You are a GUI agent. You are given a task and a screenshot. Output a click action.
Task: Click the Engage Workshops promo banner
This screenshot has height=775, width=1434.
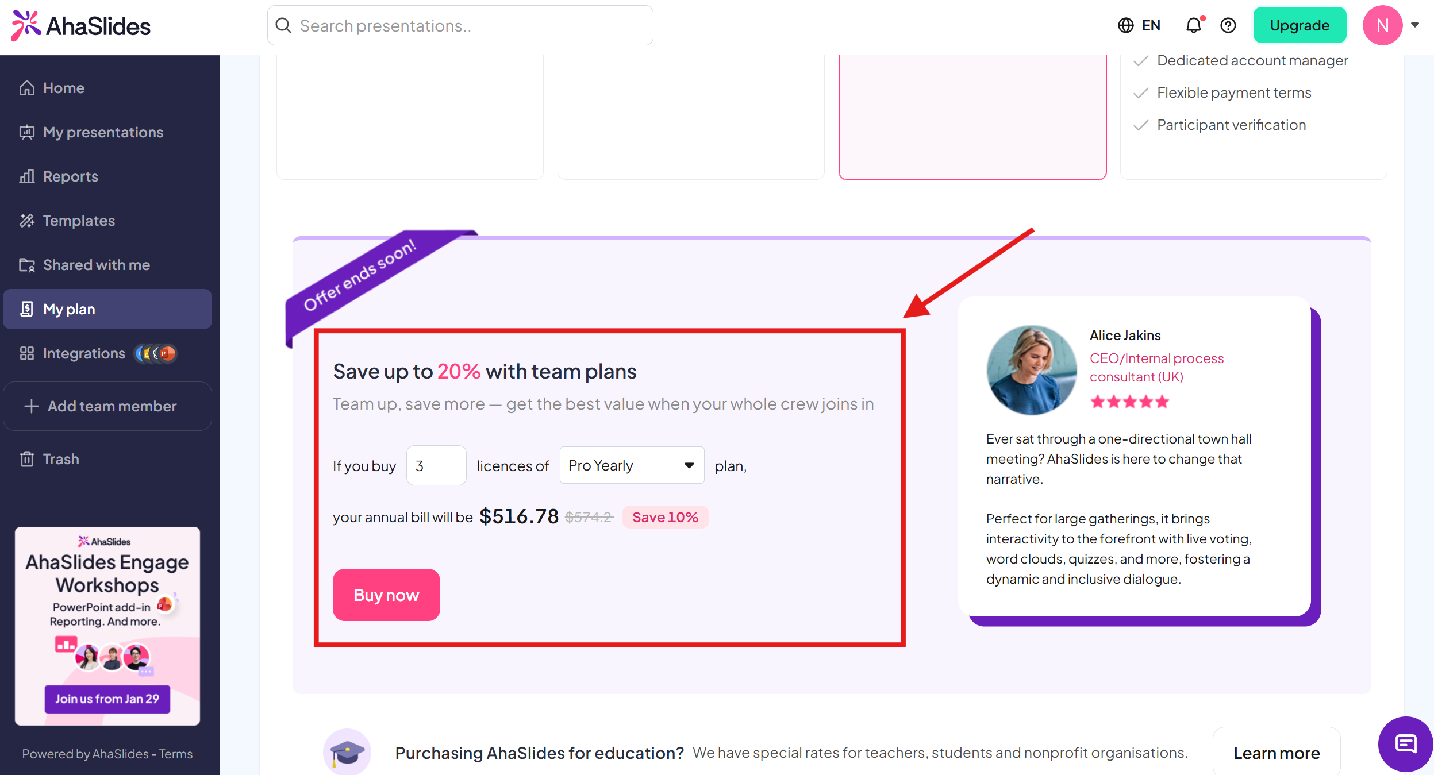tap(107, 625)
